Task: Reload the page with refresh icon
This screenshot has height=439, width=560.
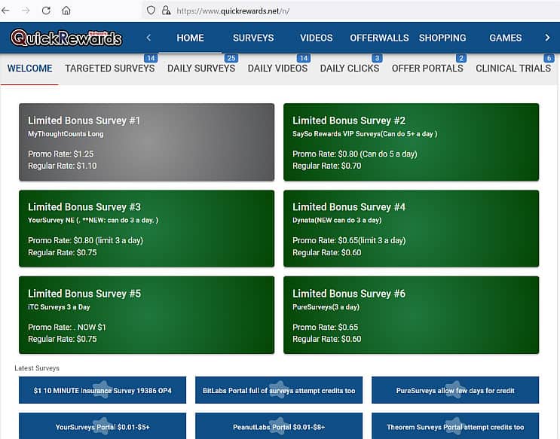Action: click(x=46, y=11)
